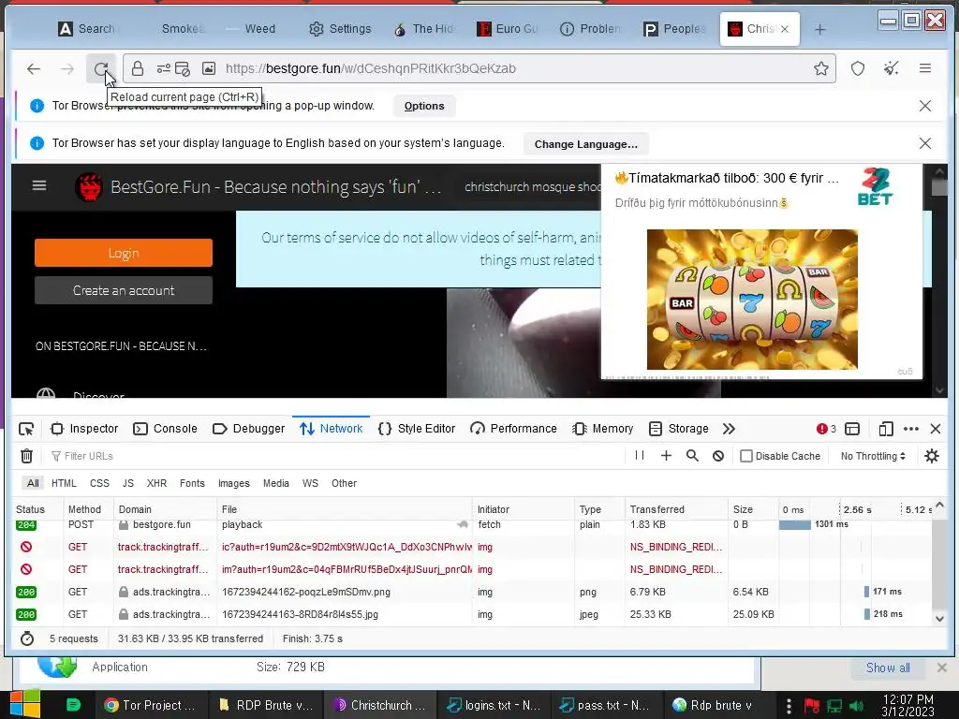Enable the Disable Cache checkbox
Image resolution: width=959 pixels, height=719 pixels.
tap(746, 456)
